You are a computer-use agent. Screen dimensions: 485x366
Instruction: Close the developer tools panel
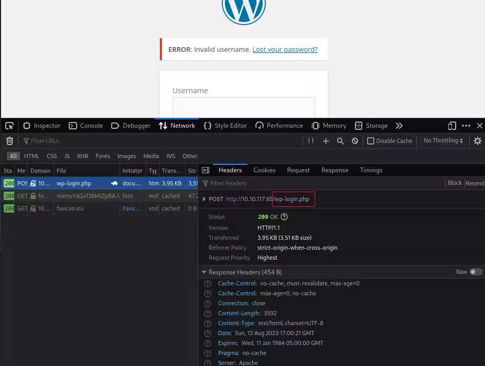(x=479, y=126)
